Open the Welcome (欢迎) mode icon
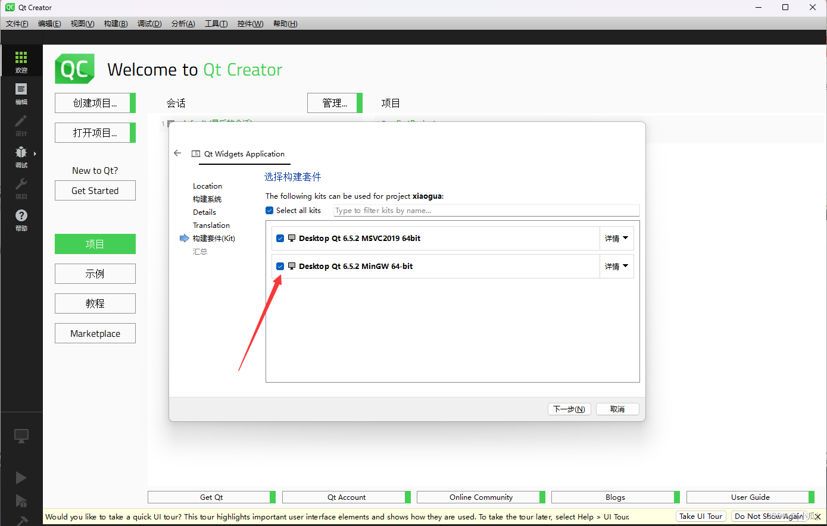This screenshot has height=526, width=827. point(21,60)
